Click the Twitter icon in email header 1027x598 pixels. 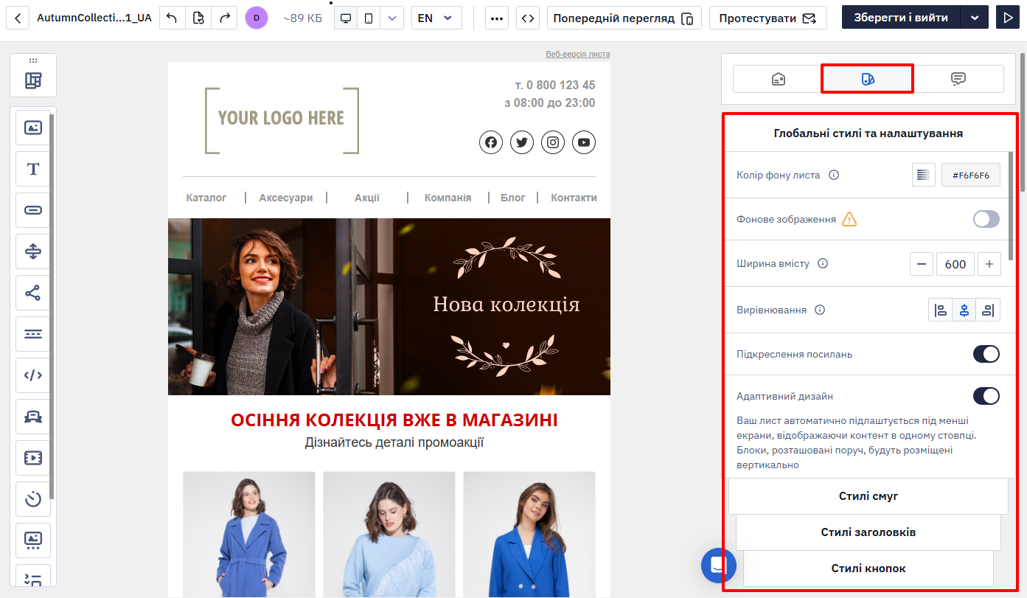[x=522, y=142]
